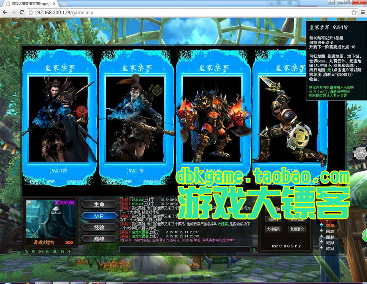Reload the page in the browser

click(22, 12)
